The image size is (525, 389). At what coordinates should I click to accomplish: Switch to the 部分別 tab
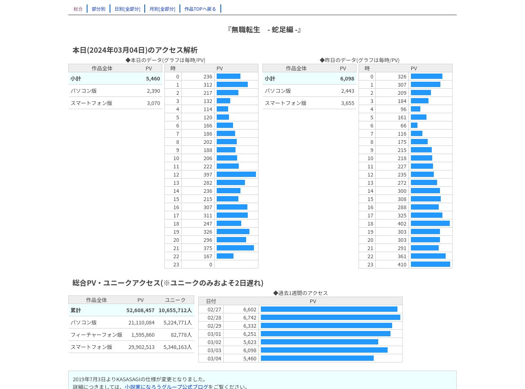coord(99,9)
